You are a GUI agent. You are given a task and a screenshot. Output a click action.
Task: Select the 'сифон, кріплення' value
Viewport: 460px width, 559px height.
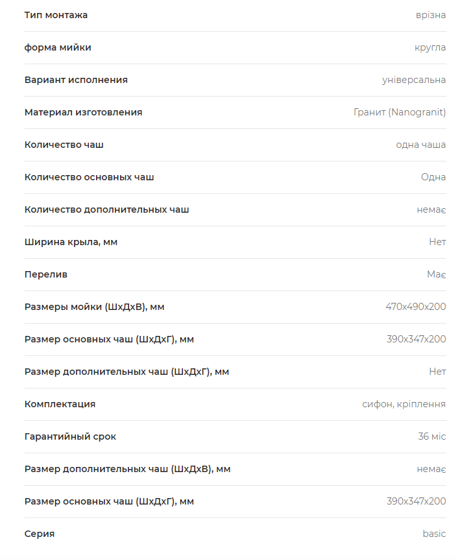(404, 404)
